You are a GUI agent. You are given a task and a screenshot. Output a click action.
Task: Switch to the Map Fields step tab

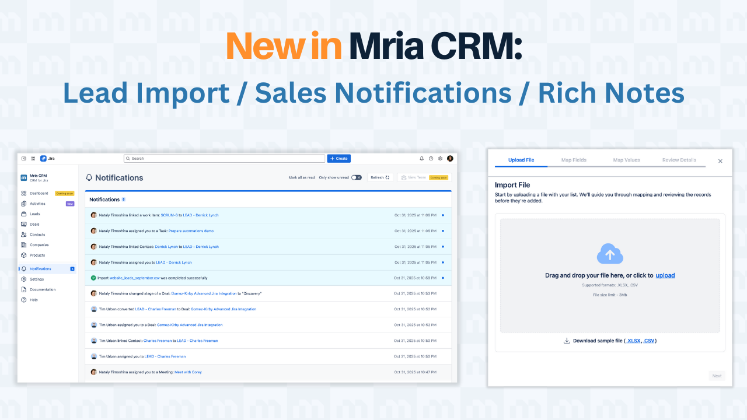574,160
